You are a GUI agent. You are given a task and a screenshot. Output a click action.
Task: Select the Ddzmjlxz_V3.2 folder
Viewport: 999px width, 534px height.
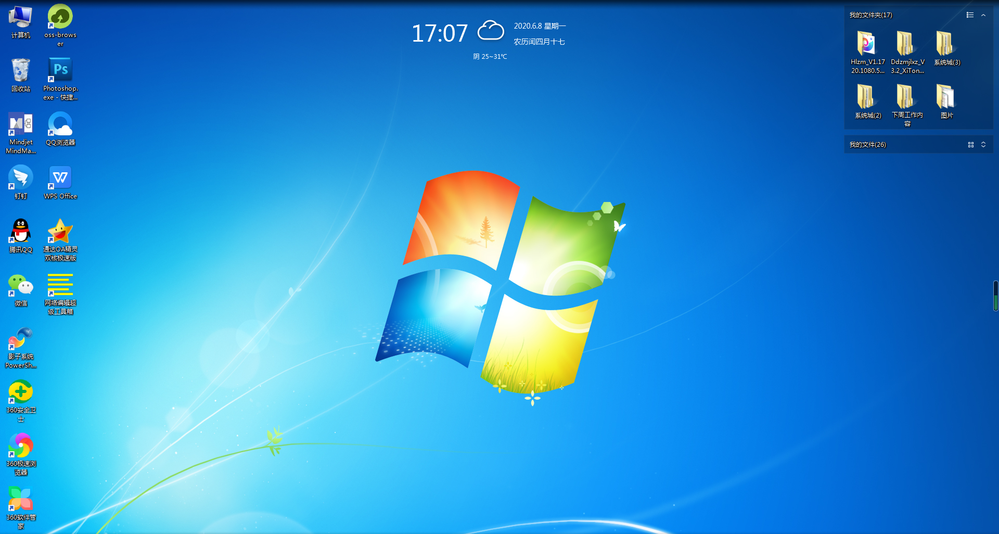click(x=907, y=52)
